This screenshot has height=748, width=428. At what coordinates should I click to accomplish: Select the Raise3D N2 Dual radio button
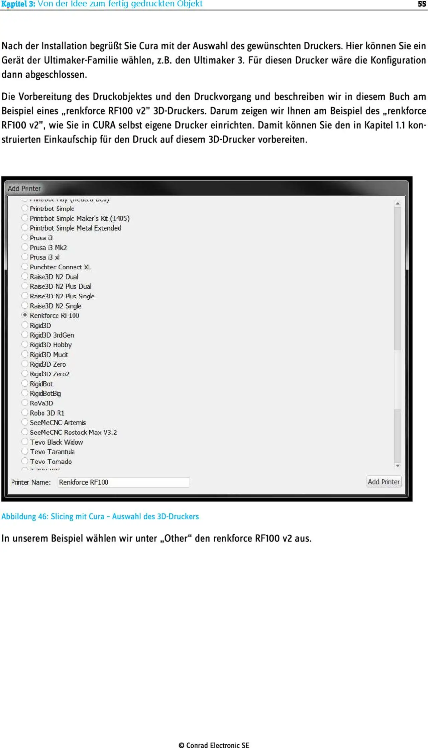[x=25, y=276]
